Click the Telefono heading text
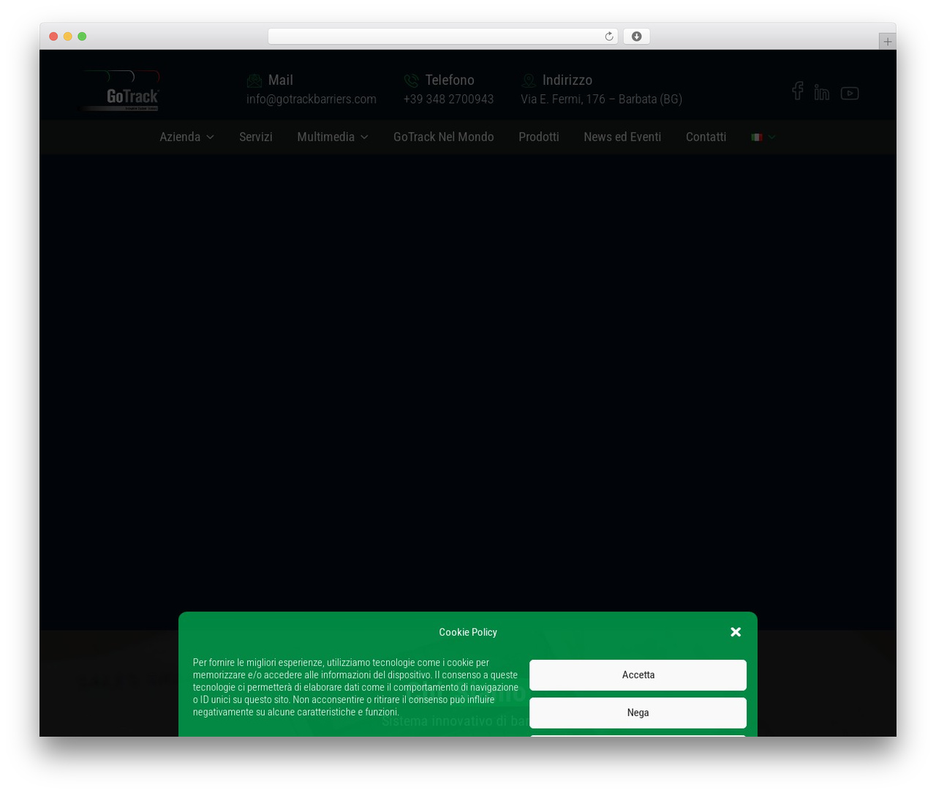The image size is (936, 793). click(x=450, y=80)
